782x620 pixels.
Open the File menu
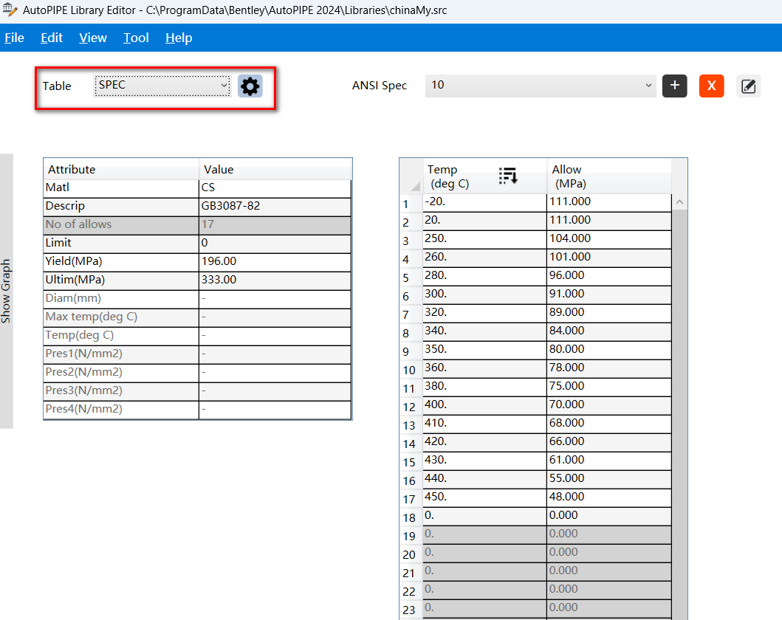(x=14, y=38)
